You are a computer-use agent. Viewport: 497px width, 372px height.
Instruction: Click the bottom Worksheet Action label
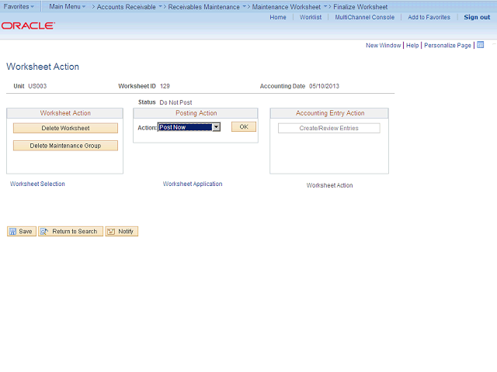coord(329,185)
